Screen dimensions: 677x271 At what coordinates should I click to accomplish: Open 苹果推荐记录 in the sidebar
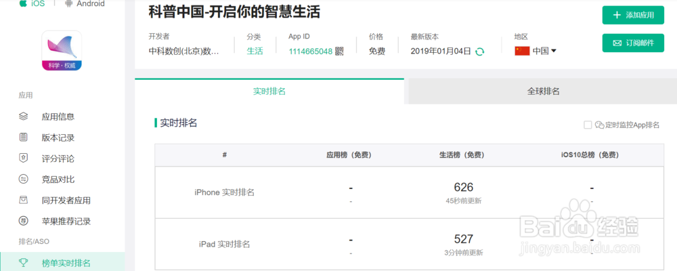tap(66, 222)
